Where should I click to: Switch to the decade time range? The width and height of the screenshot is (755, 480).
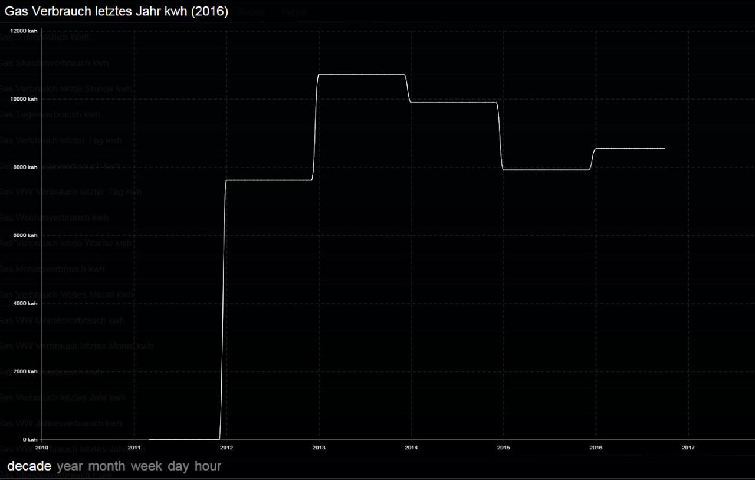pyautogui.click(x=29, y=466)
